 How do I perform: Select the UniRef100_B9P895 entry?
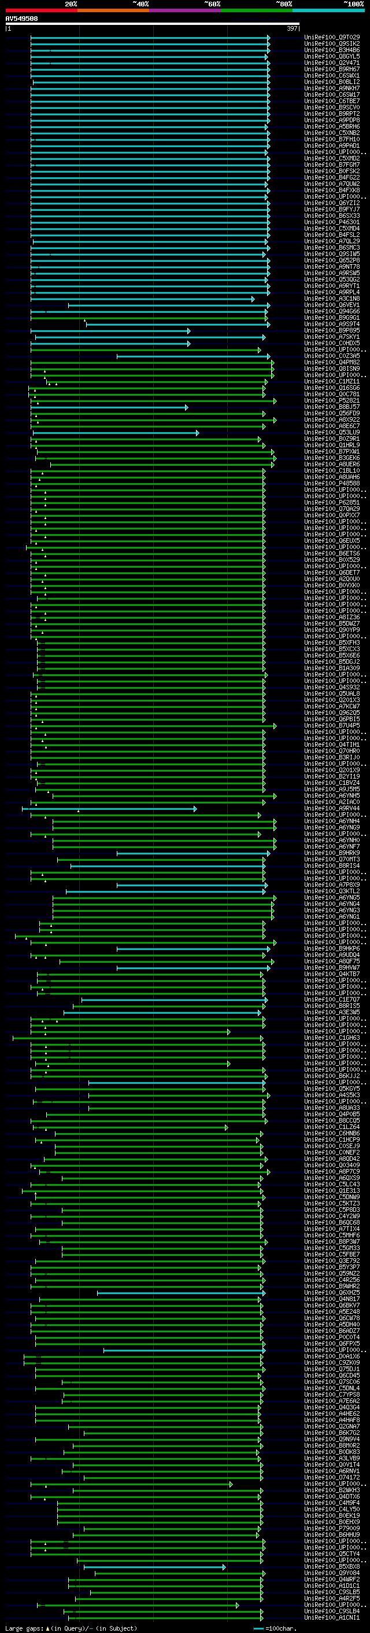332,331
